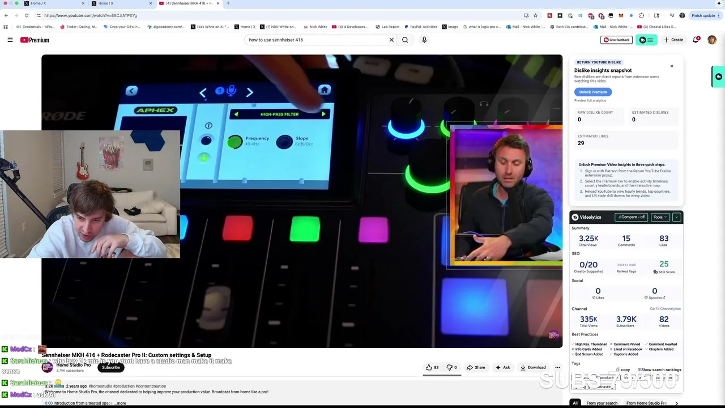The width and height of the screenshot is (725, 408).
Task: Click the Ask button
Action: click(502, 367)
